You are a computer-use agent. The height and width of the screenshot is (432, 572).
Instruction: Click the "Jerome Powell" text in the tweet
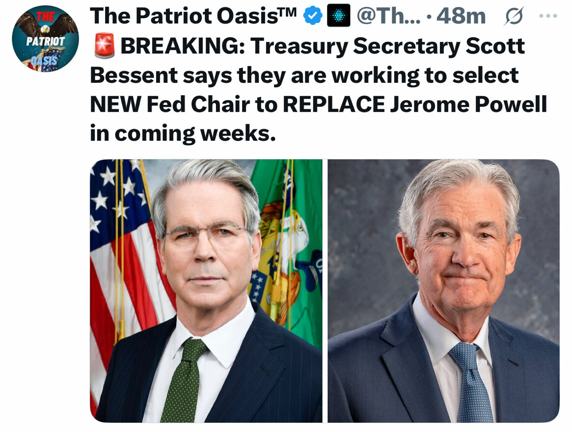[x=468, y=104]
